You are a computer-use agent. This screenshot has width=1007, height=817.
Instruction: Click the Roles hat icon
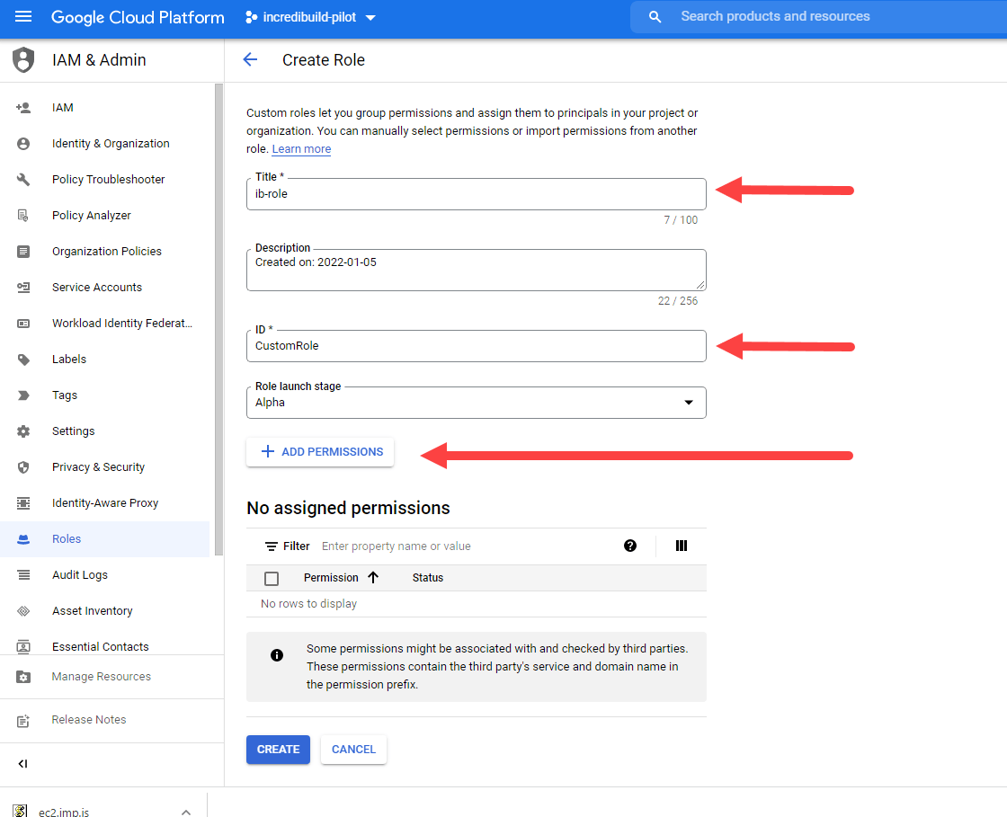pyautogui.click(x=23, y=539)
